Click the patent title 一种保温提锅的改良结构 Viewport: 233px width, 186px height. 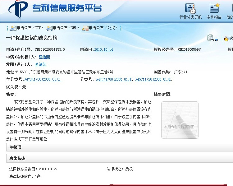[x=32, y=38]
